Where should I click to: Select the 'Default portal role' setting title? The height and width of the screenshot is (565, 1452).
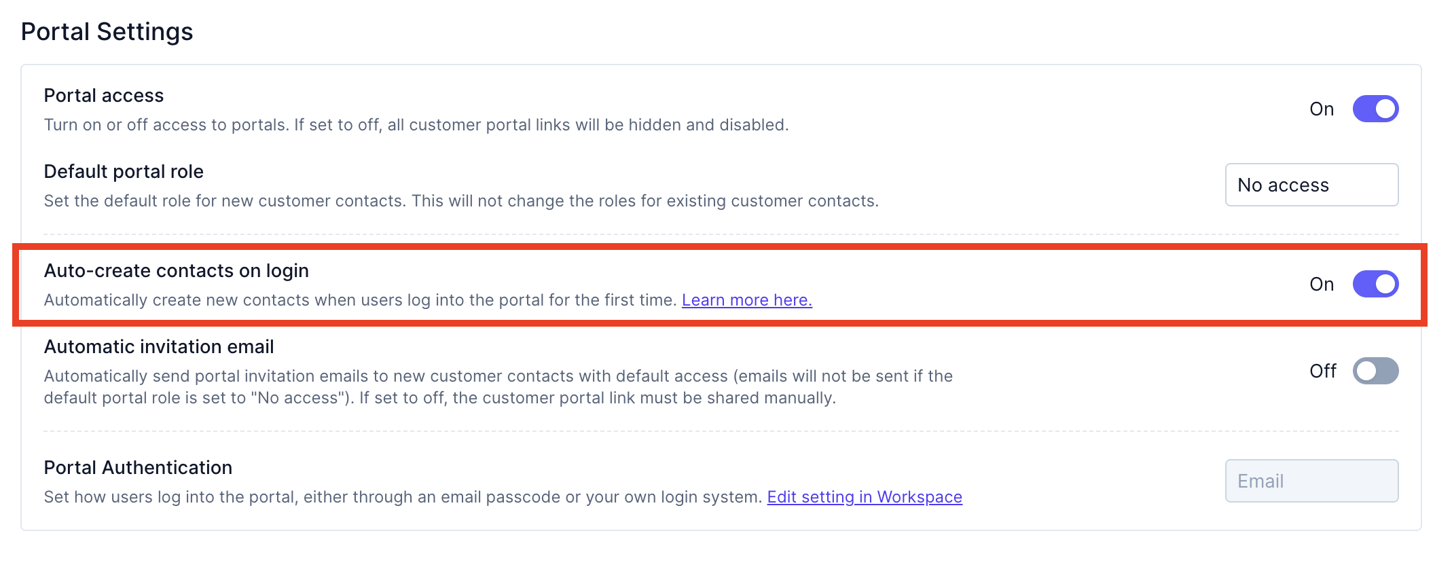pos(124,172)
